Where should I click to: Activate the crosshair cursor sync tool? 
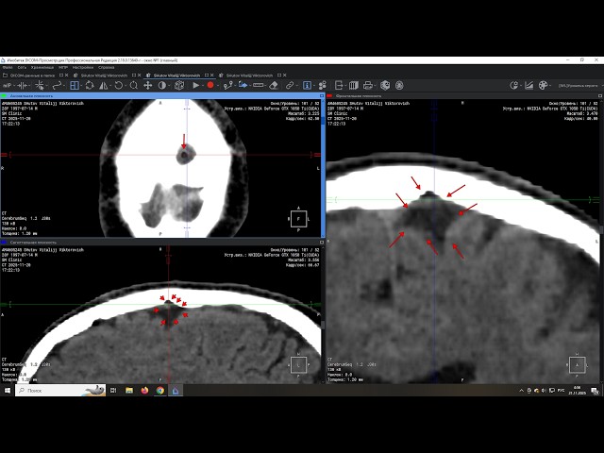(40, 86)
